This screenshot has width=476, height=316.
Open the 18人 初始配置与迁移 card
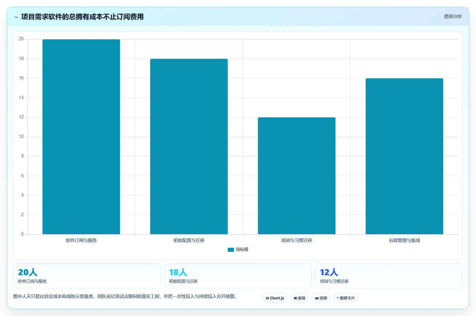pyautogui.click(x=238, y=276)
